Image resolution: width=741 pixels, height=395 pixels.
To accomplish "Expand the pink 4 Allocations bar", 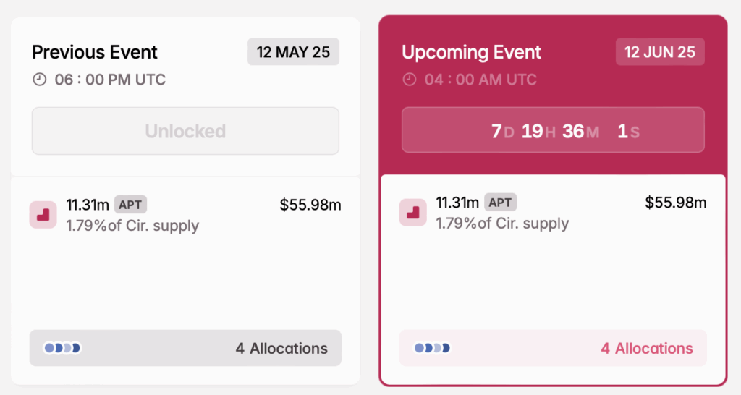I will tap(553, 348).
